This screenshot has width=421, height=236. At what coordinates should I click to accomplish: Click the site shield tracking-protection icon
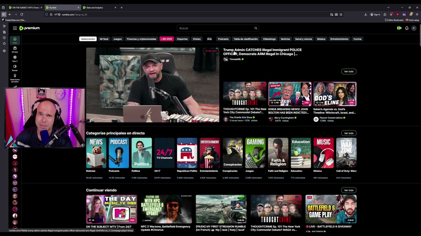(x=47, y=14)
